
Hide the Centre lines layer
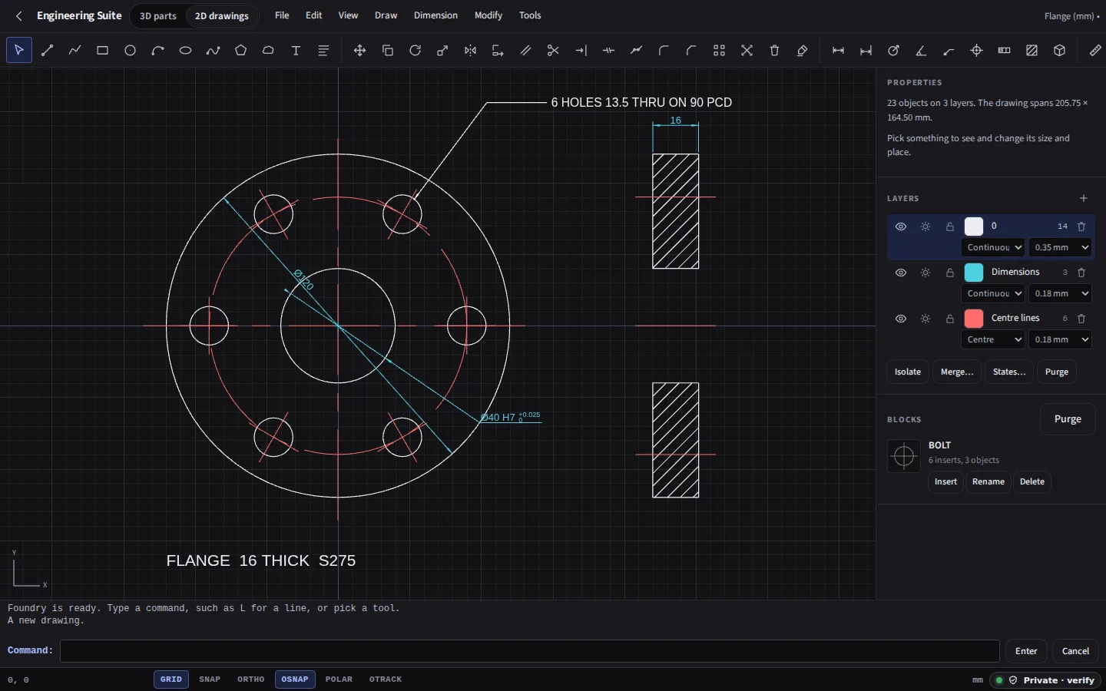coord(901,319)
